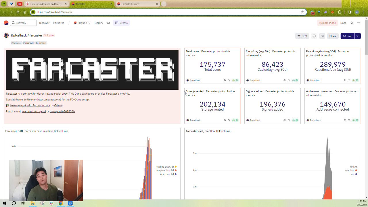
Task: Expand the Run button dropdown arrow
Action: coord(358,36)
